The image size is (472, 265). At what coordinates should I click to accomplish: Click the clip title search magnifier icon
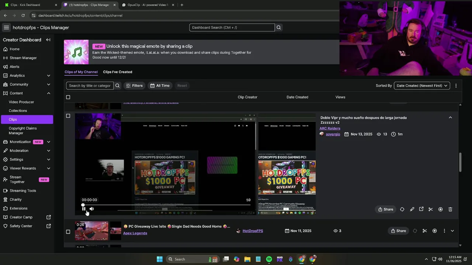[117, 86]
